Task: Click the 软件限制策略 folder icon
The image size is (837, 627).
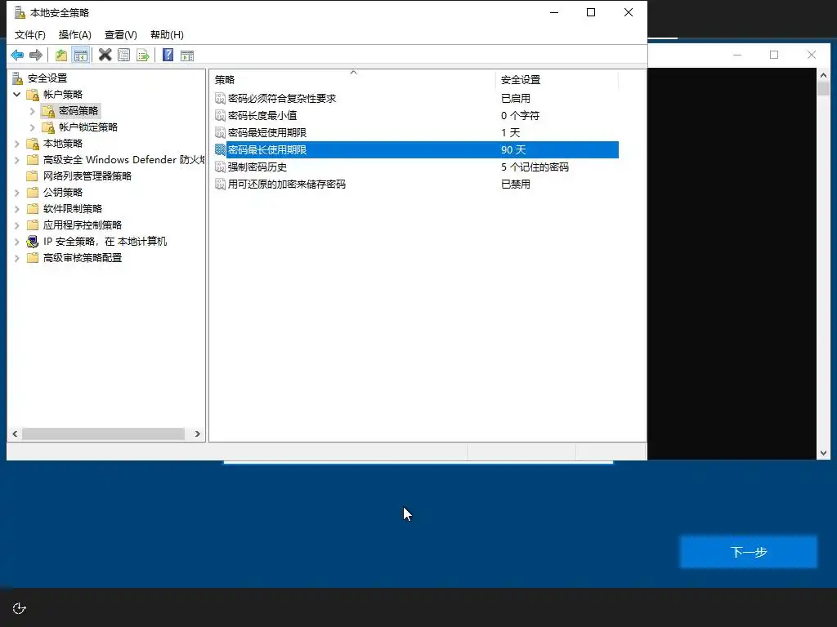Action: (x=33, y=209)
